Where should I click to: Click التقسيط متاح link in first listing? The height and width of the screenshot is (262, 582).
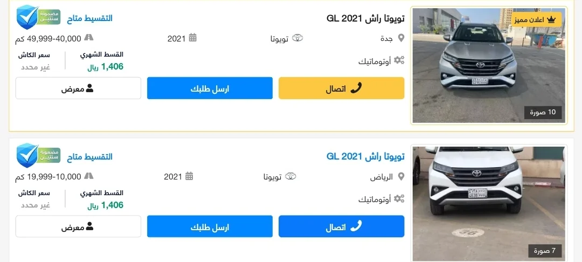tap(90, 18)
